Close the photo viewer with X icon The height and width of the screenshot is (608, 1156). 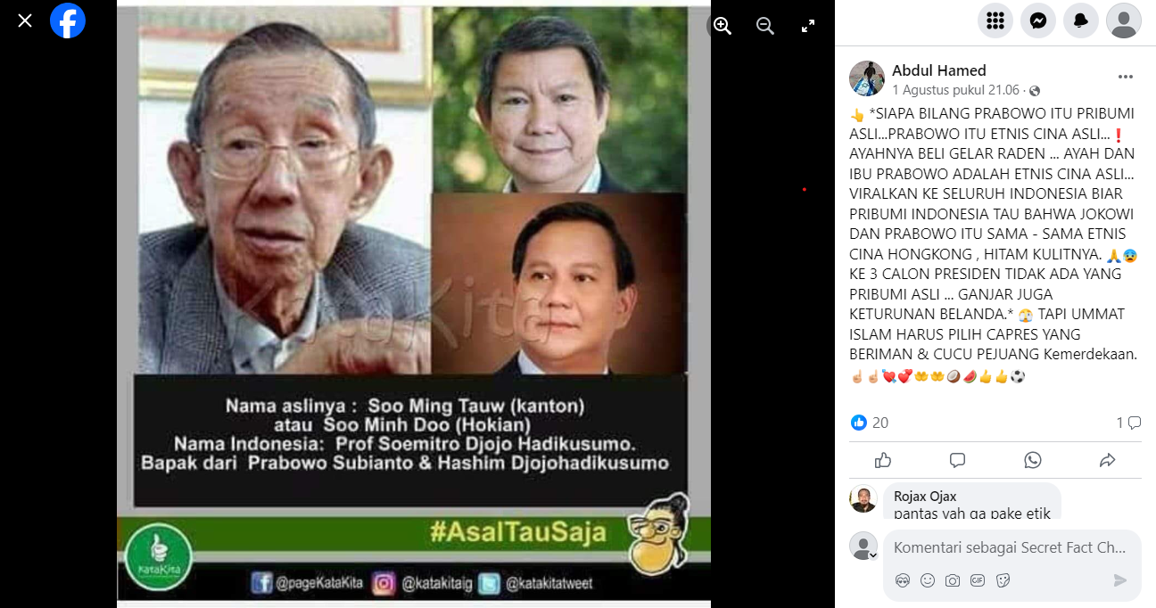[x=25, y=21]
